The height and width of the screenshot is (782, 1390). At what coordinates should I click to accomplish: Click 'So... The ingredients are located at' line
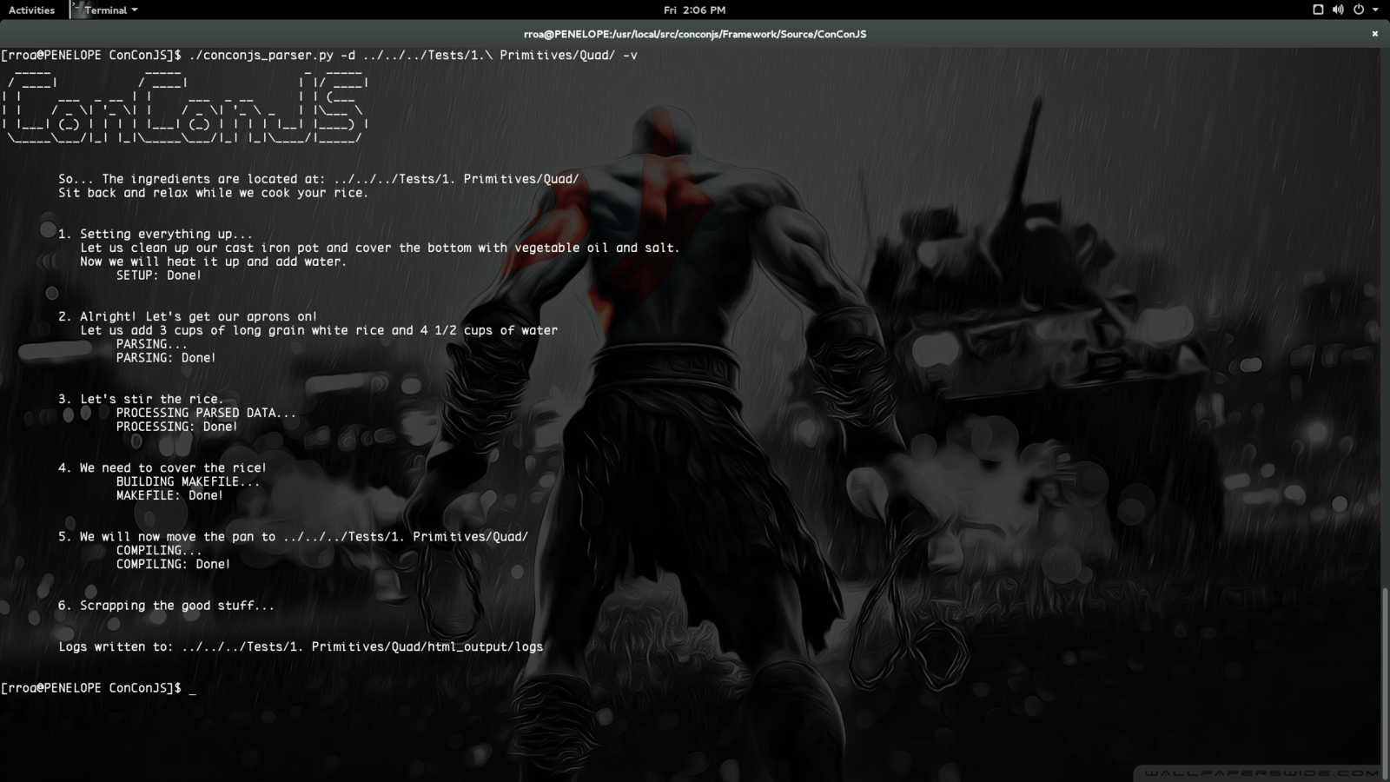coord(318,179)
